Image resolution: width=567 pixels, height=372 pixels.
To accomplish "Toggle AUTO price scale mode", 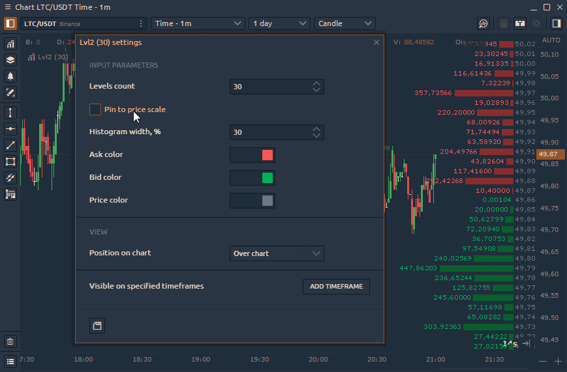I will point(551,40).
